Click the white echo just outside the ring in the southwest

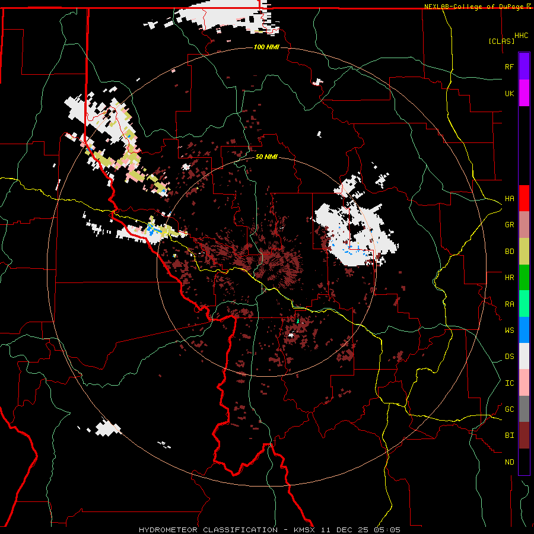tap(107, 428)
